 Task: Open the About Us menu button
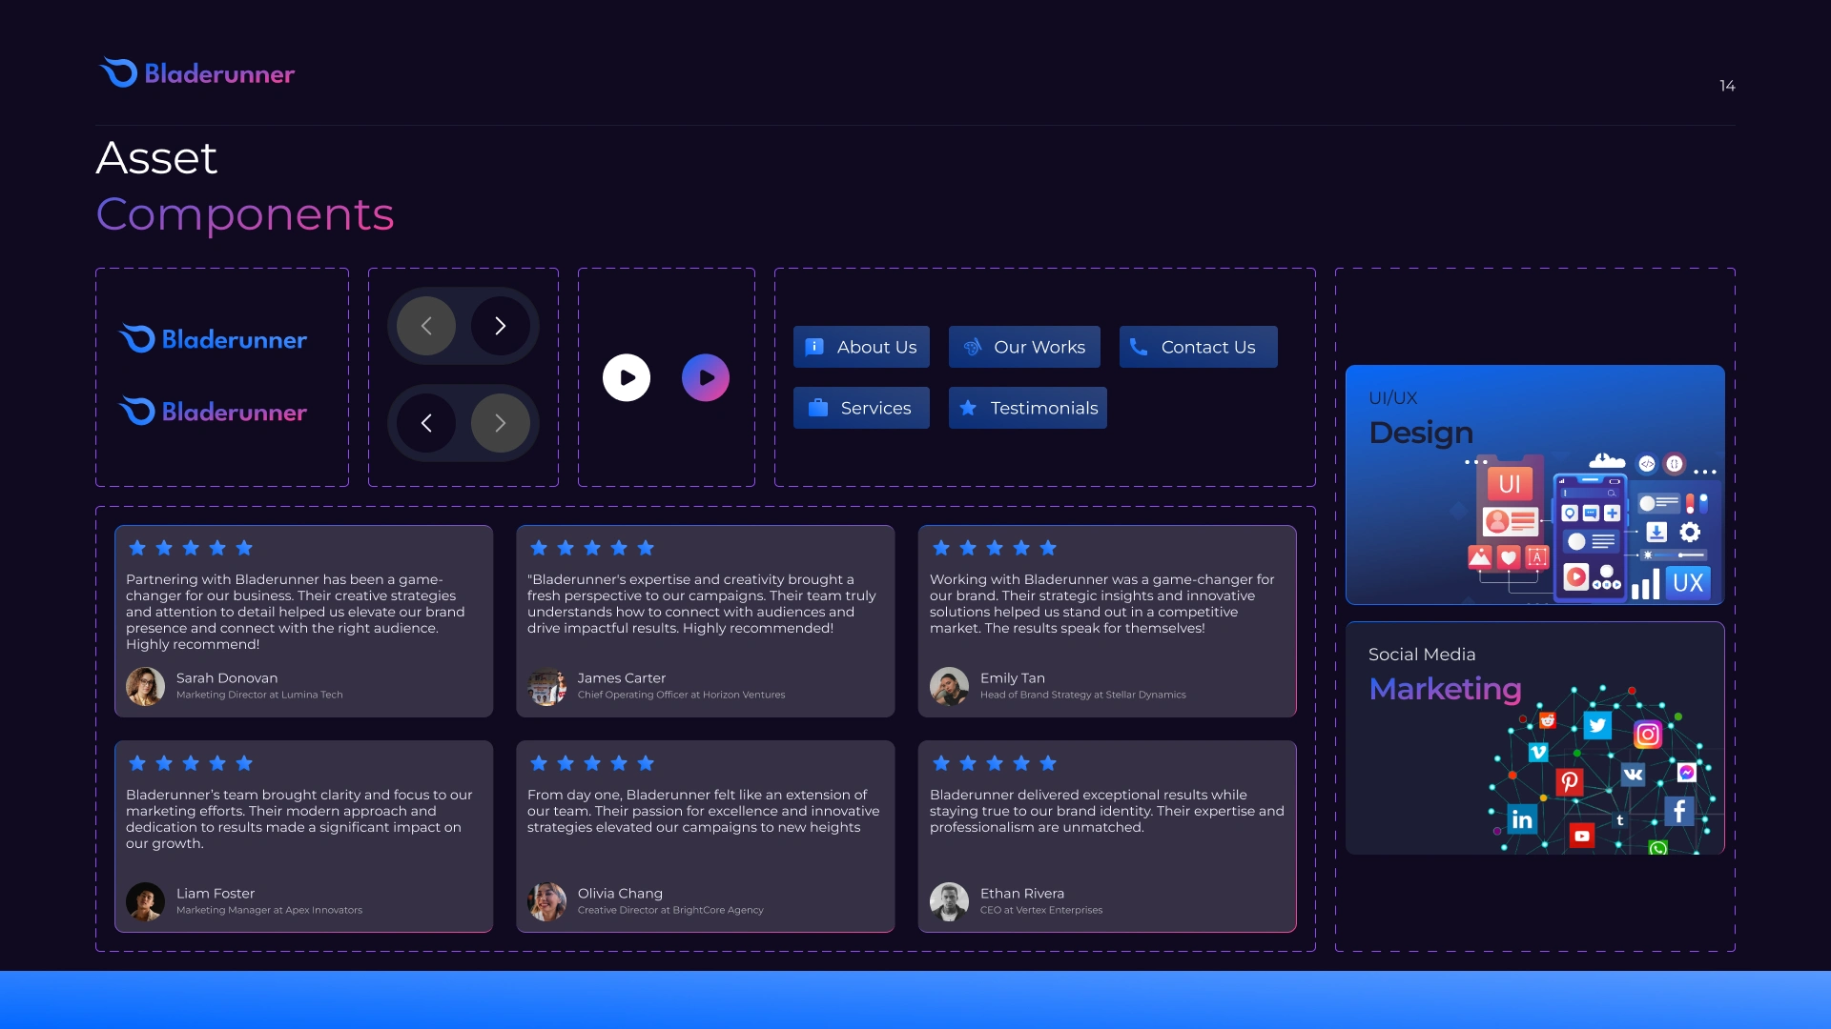tap(861, 347)
